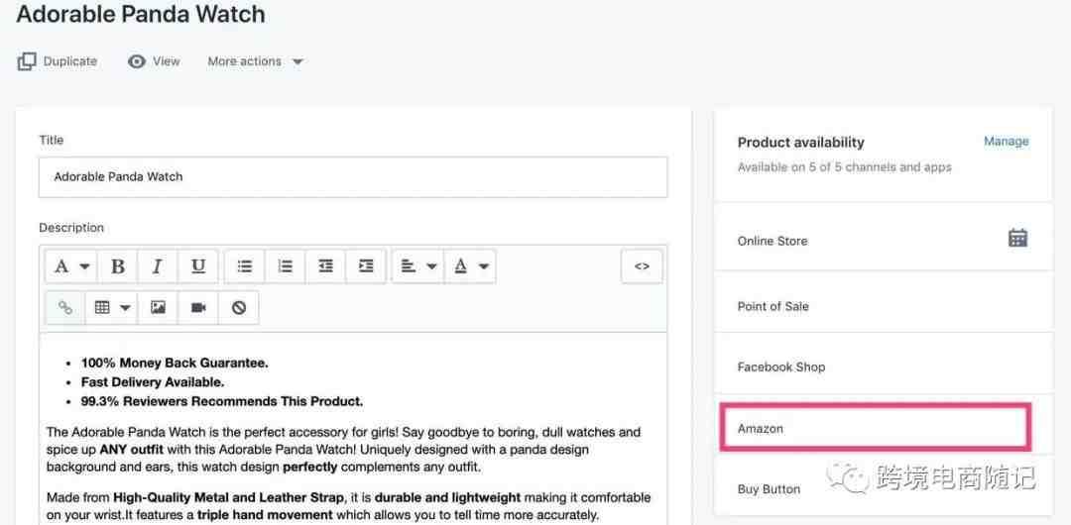The width and height of the screenshot is (1071, 525).
Task: Insert a numbered list
Action: point(285,266)
